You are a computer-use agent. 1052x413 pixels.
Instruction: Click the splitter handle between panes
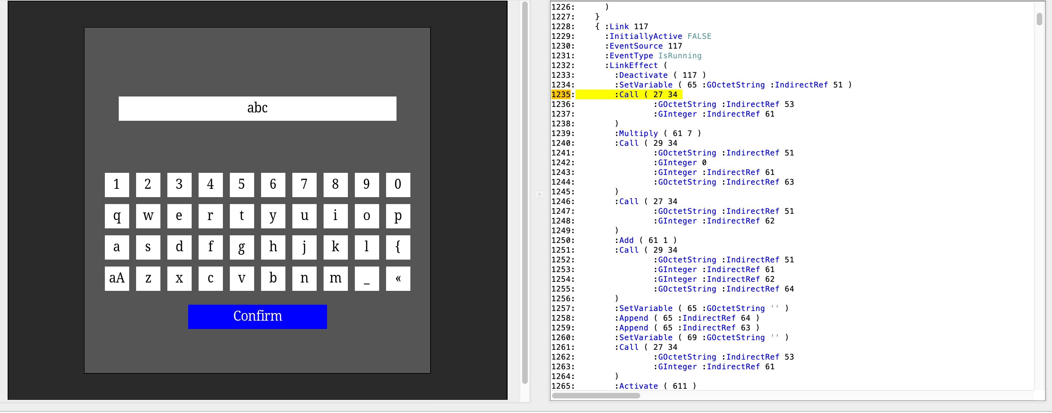point(539,194)
